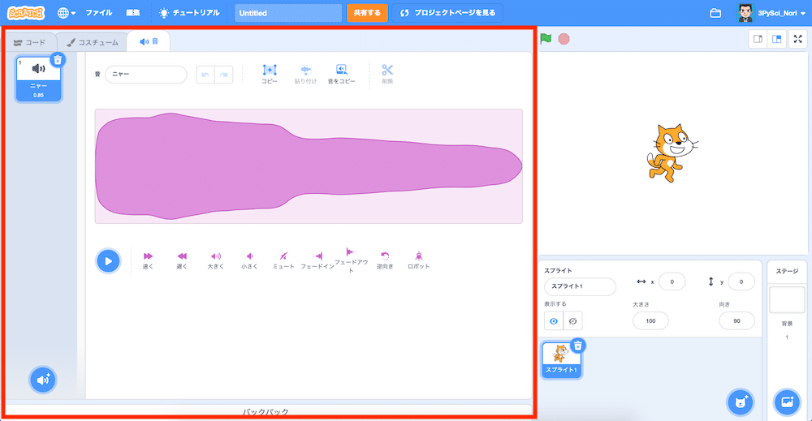Switch to small stage layout
Viewport: 812px width, 421px height.
click(x=758, y=39)
